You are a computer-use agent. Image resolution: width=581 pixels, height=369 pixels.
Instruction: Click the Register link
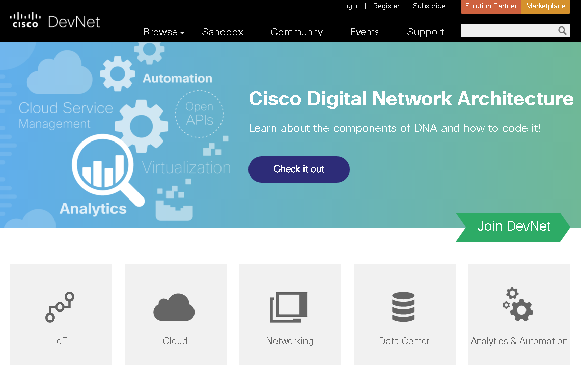tap(386, 6)
